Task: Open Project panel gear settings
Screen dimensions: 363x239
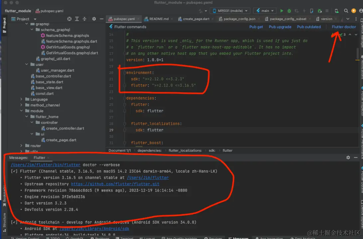Action: [x=94, y=19]
